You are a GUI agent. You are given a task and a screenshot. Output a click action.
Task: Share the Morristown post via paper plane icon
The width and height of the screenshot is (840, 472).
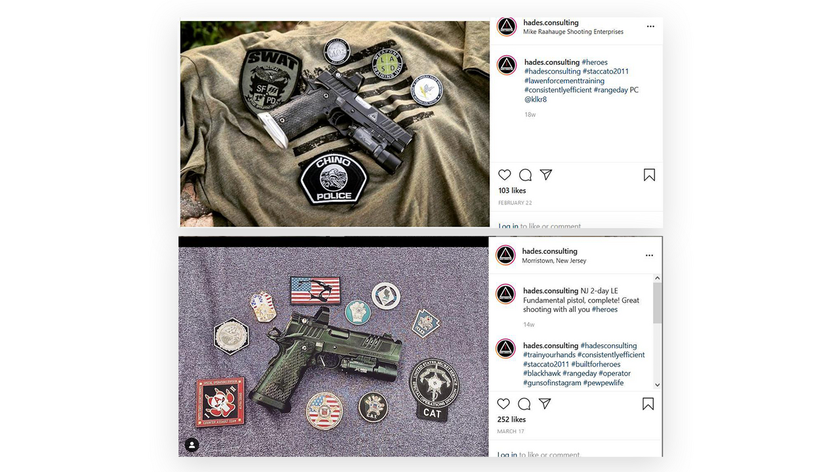tap(545, 403)
